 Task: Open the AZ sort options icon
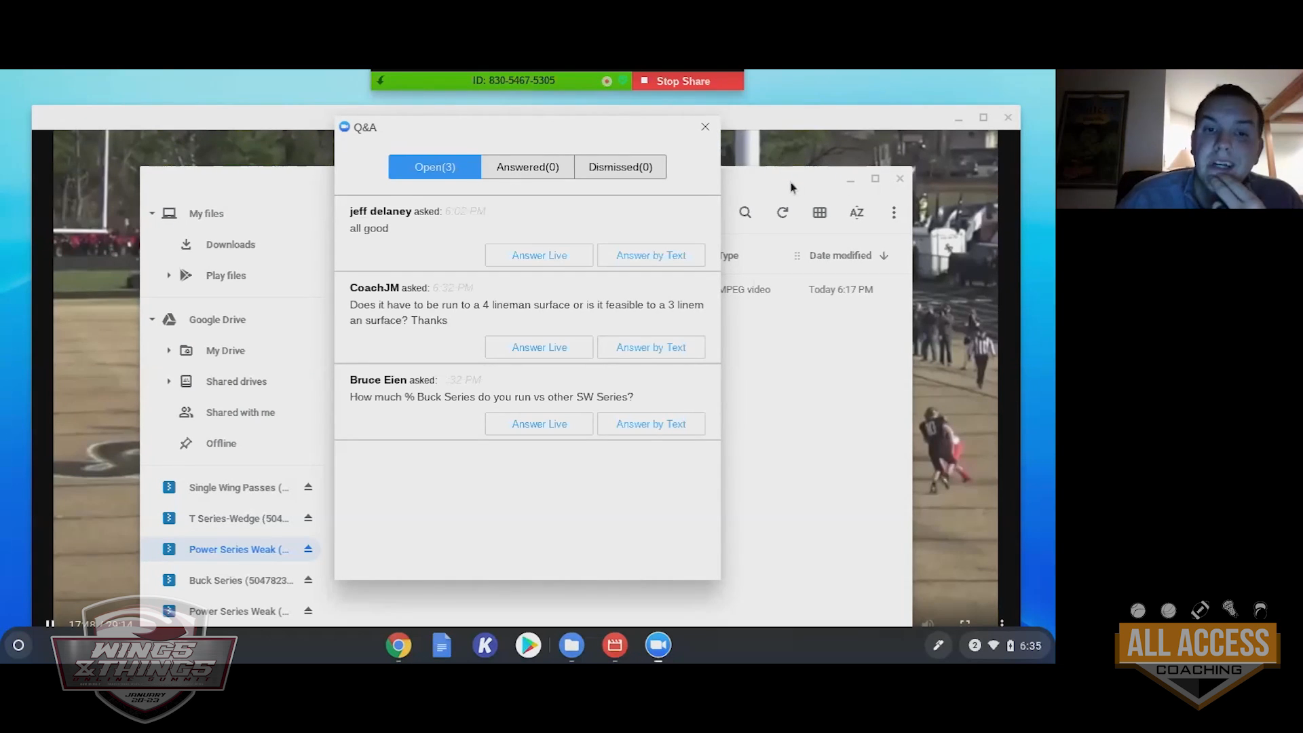click(x=856, y=213)
